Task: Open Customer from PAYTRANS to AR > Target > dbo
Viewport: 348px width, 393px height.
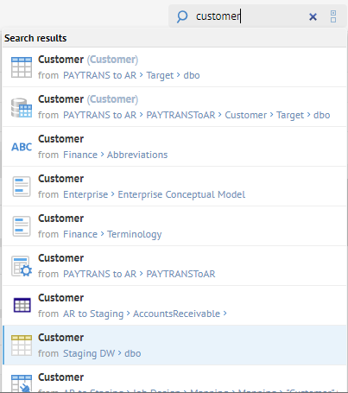Action: click(x=174, y=67)
